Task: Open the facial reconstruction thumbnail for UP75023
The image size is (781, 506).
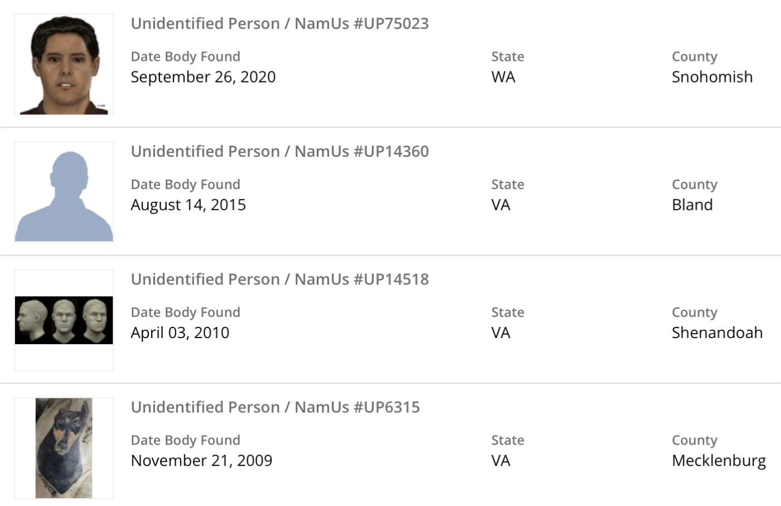Action: [64, 65]
